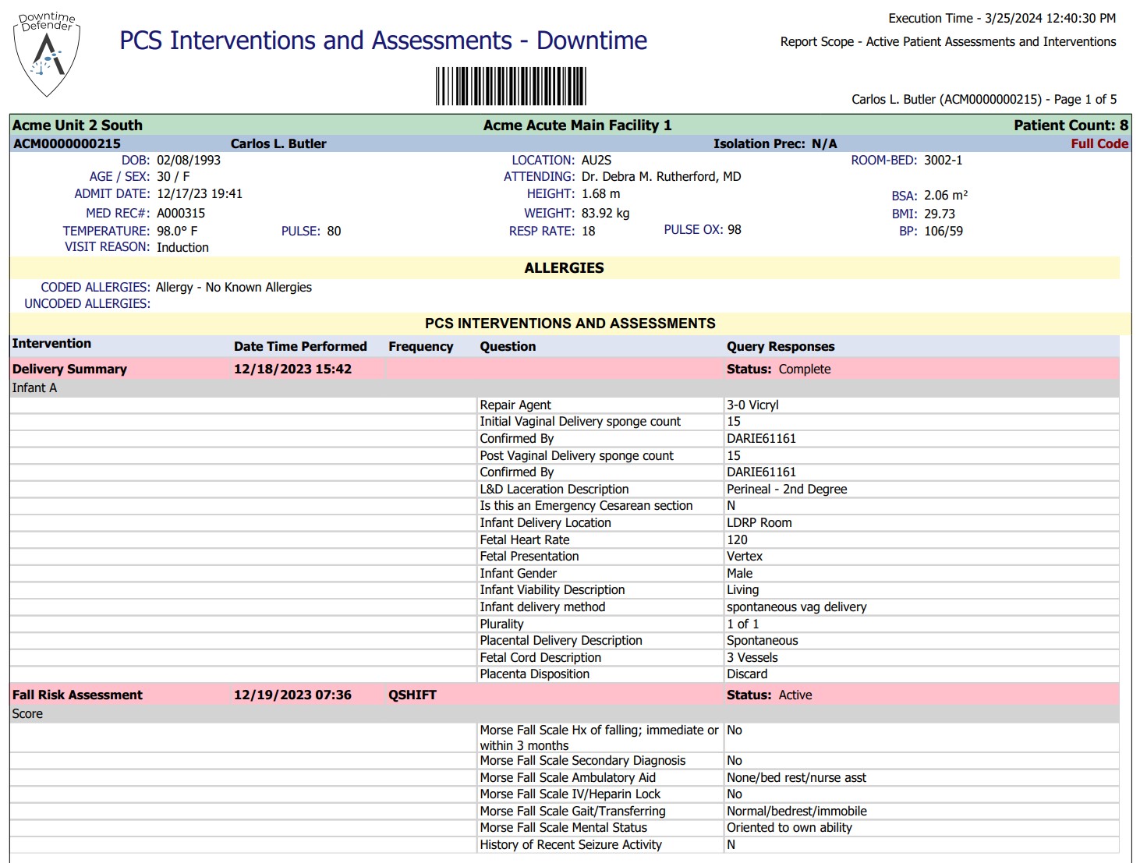The image size is (1140, 863).
Task: Click the Carlos L. Butler patient name link
Action: click(x=278, y=143)
